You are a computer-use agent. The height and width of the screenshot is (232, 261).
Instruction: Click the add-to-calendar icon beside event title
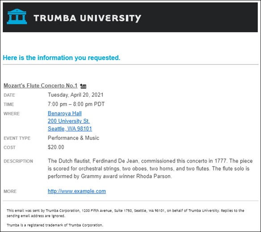[x=83, y=86]
